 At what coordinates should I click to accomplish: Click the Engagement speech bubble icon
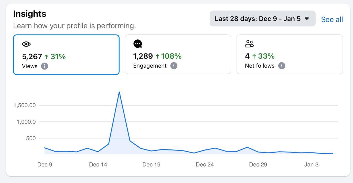pyautogui.click(x=138, y=44)
